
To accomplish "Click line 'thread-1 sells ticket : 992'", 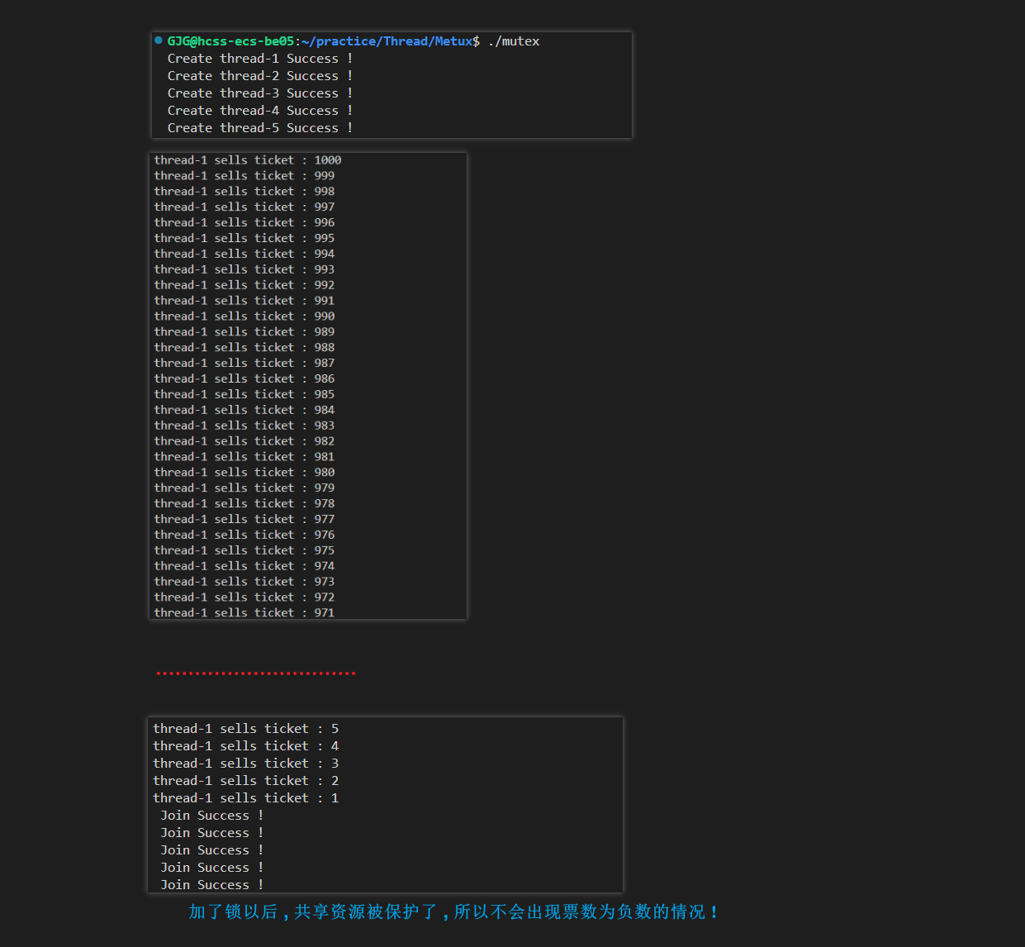I will coord(244,285).
